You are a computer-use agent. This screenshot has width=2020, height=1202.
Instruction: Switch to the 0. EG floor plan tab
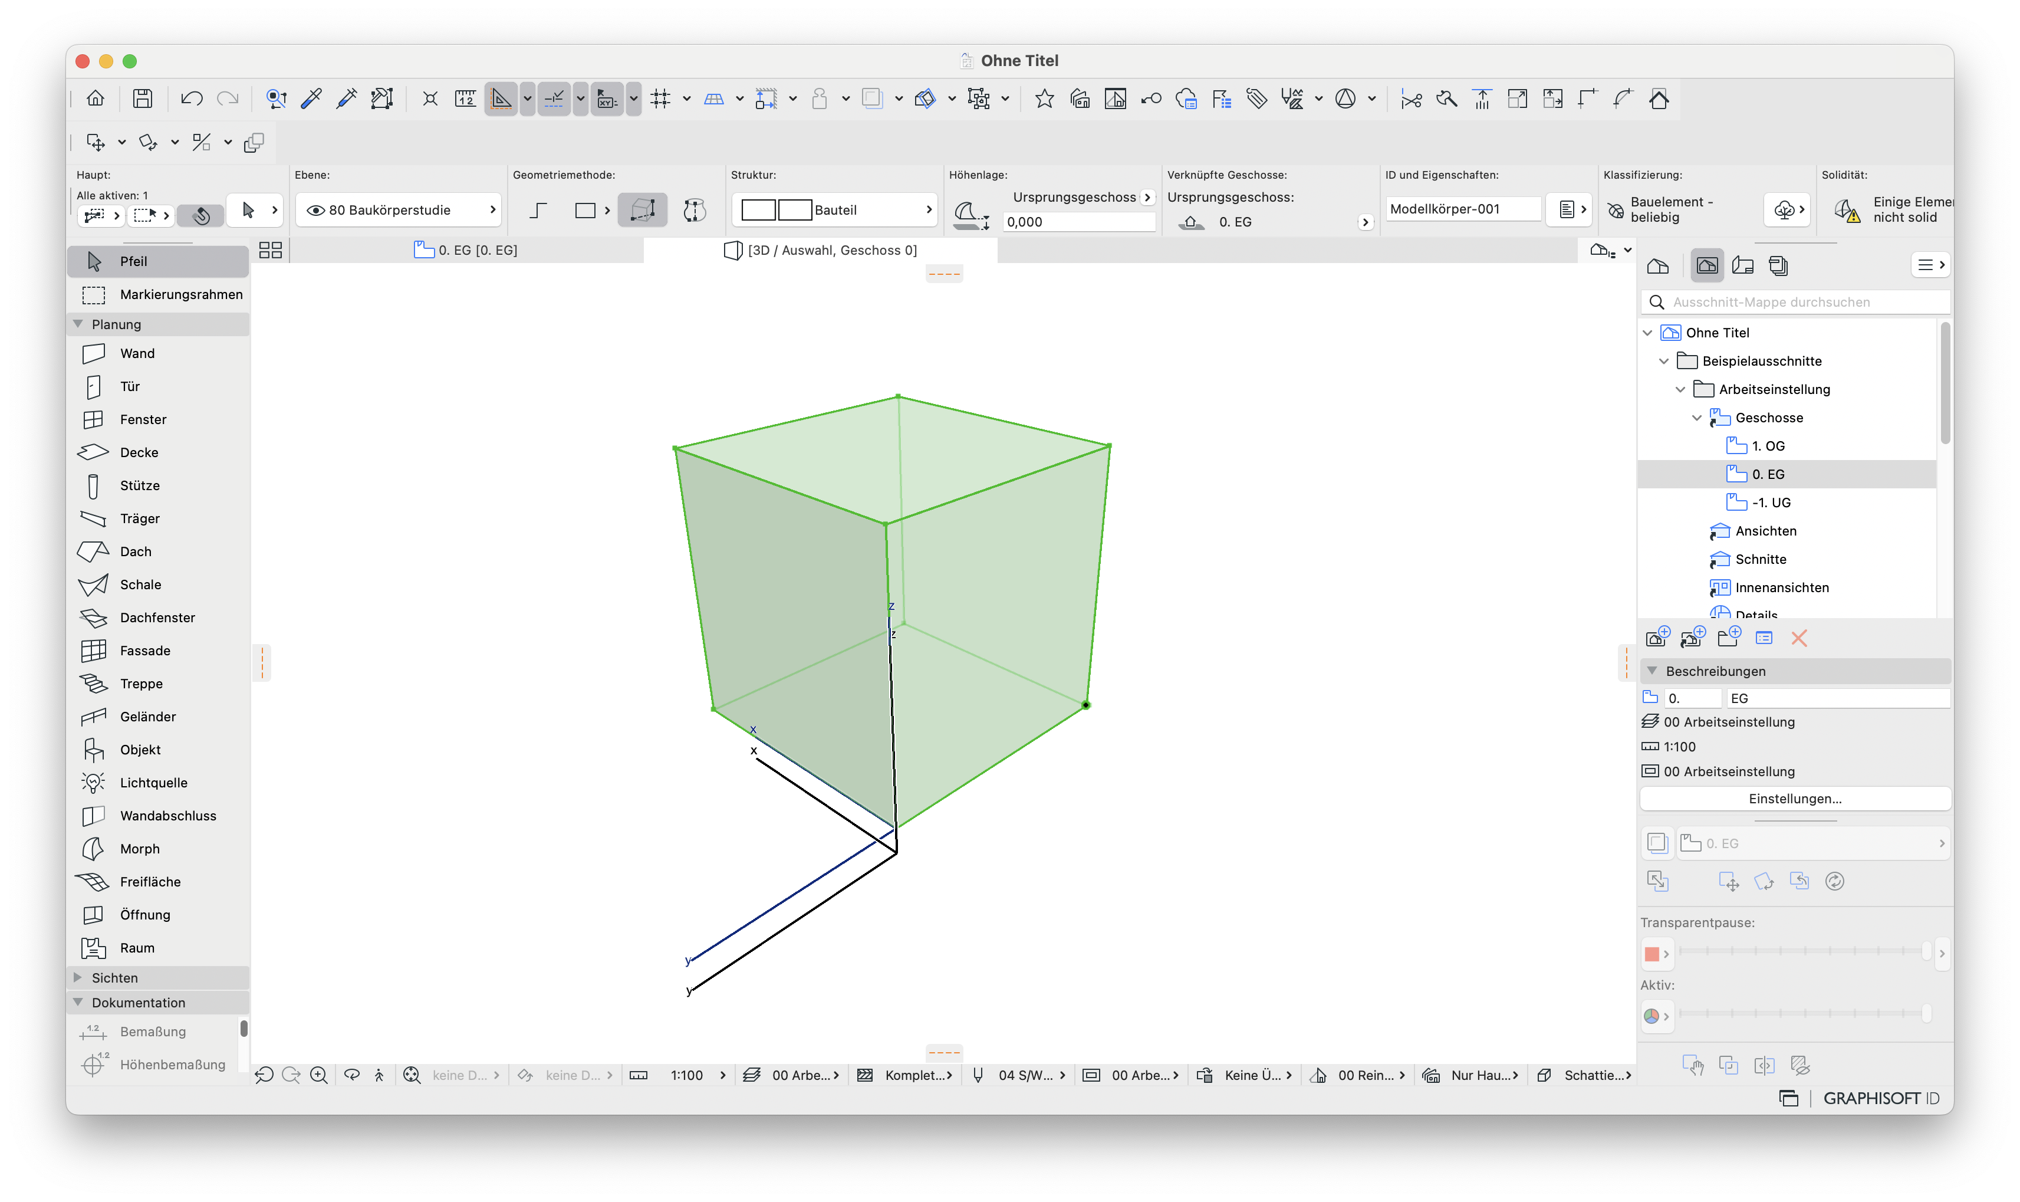tap(466, 250)
